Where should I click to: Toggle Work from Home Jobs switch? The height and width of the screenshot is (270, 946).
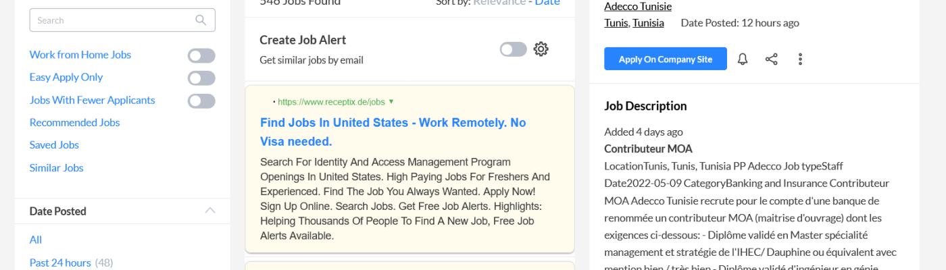(x=201, y=55)
